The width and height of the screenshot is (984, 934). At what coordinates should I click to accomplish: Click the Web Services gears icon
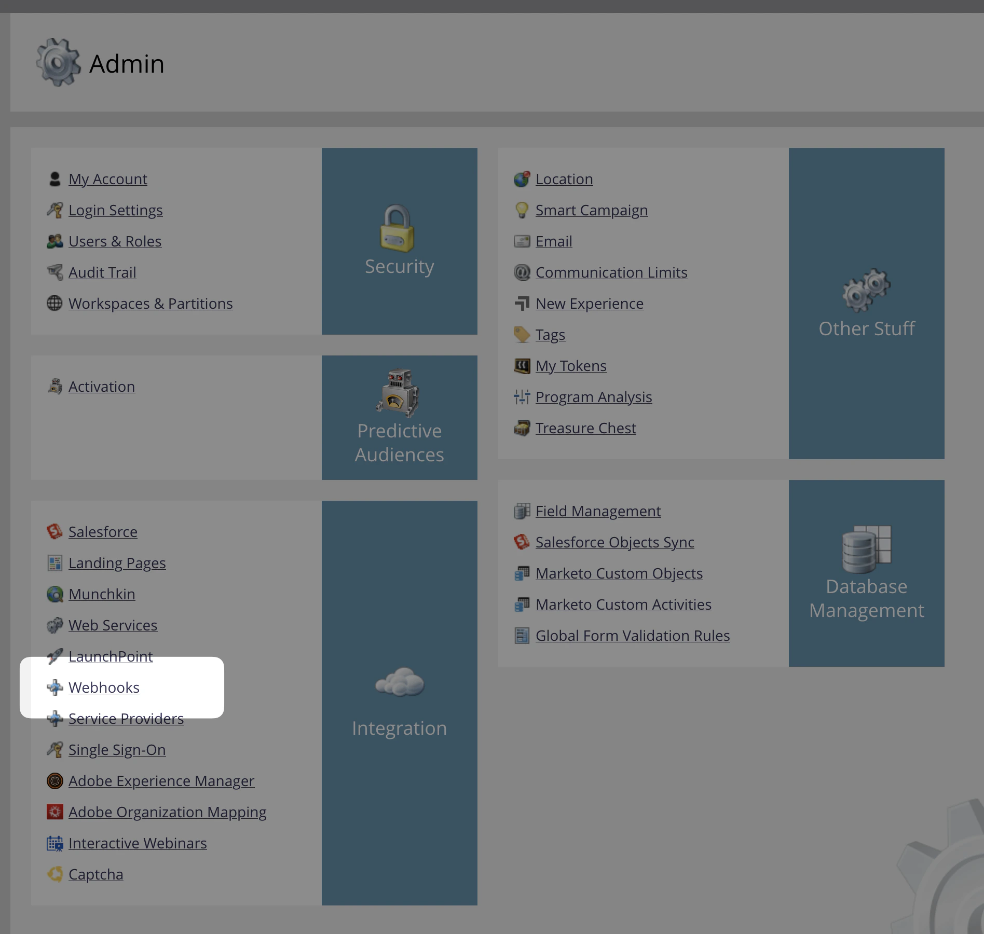(54, 625)
